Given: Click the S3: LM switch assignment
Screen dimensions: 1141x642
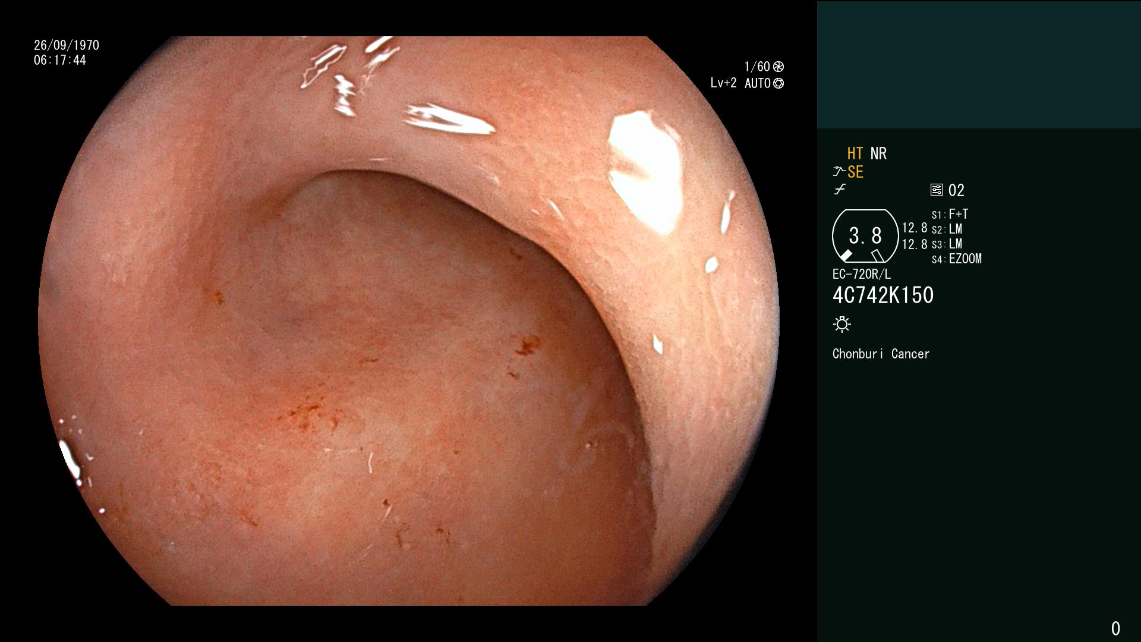Looking at the screenshot, I should pos(947,244).
